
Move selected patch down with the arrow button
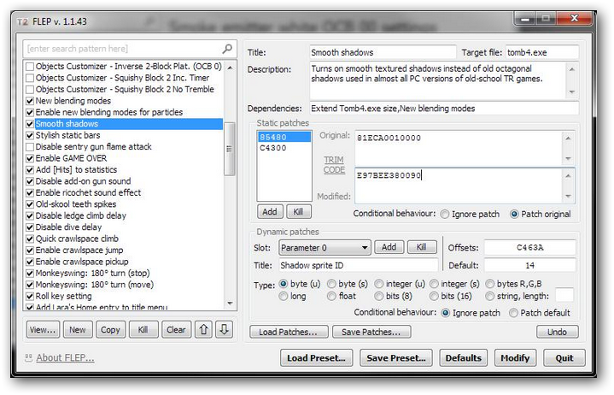[x=224, y=329]
